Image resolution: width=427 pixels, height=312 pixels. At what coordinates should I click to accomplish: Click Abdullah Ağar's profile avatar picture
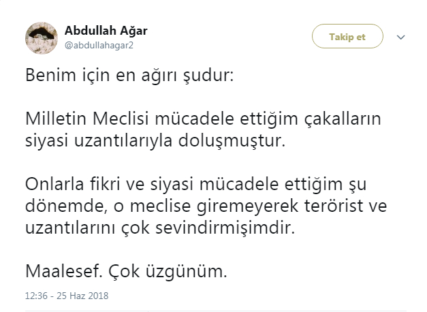click(40, 37)
